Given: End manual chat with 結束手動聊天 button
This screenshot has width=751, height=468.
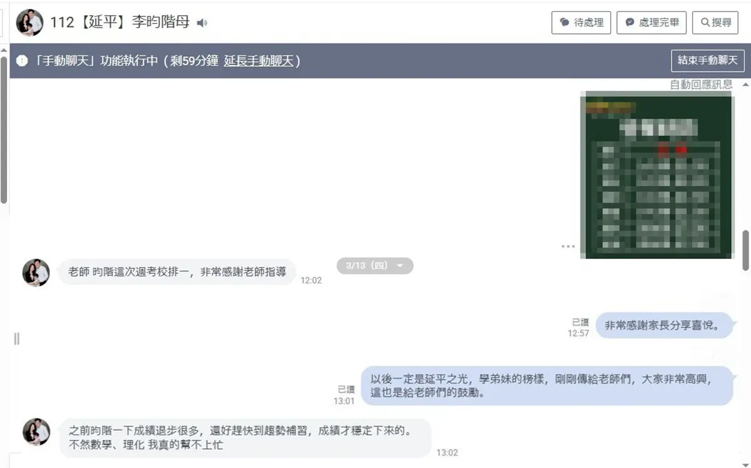Looking at the screenshot, I should click(707, 61).
